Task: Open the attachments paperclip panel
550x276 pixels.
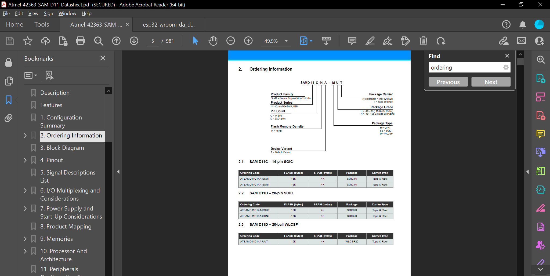Action: 9,118
